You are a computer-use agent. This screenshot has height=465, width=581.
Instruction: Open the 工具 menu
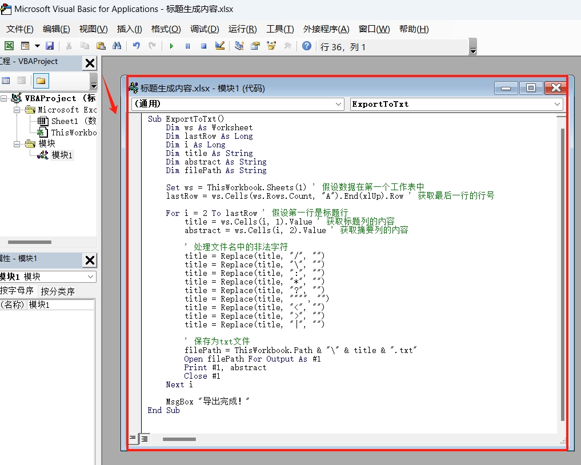(280, 29)
